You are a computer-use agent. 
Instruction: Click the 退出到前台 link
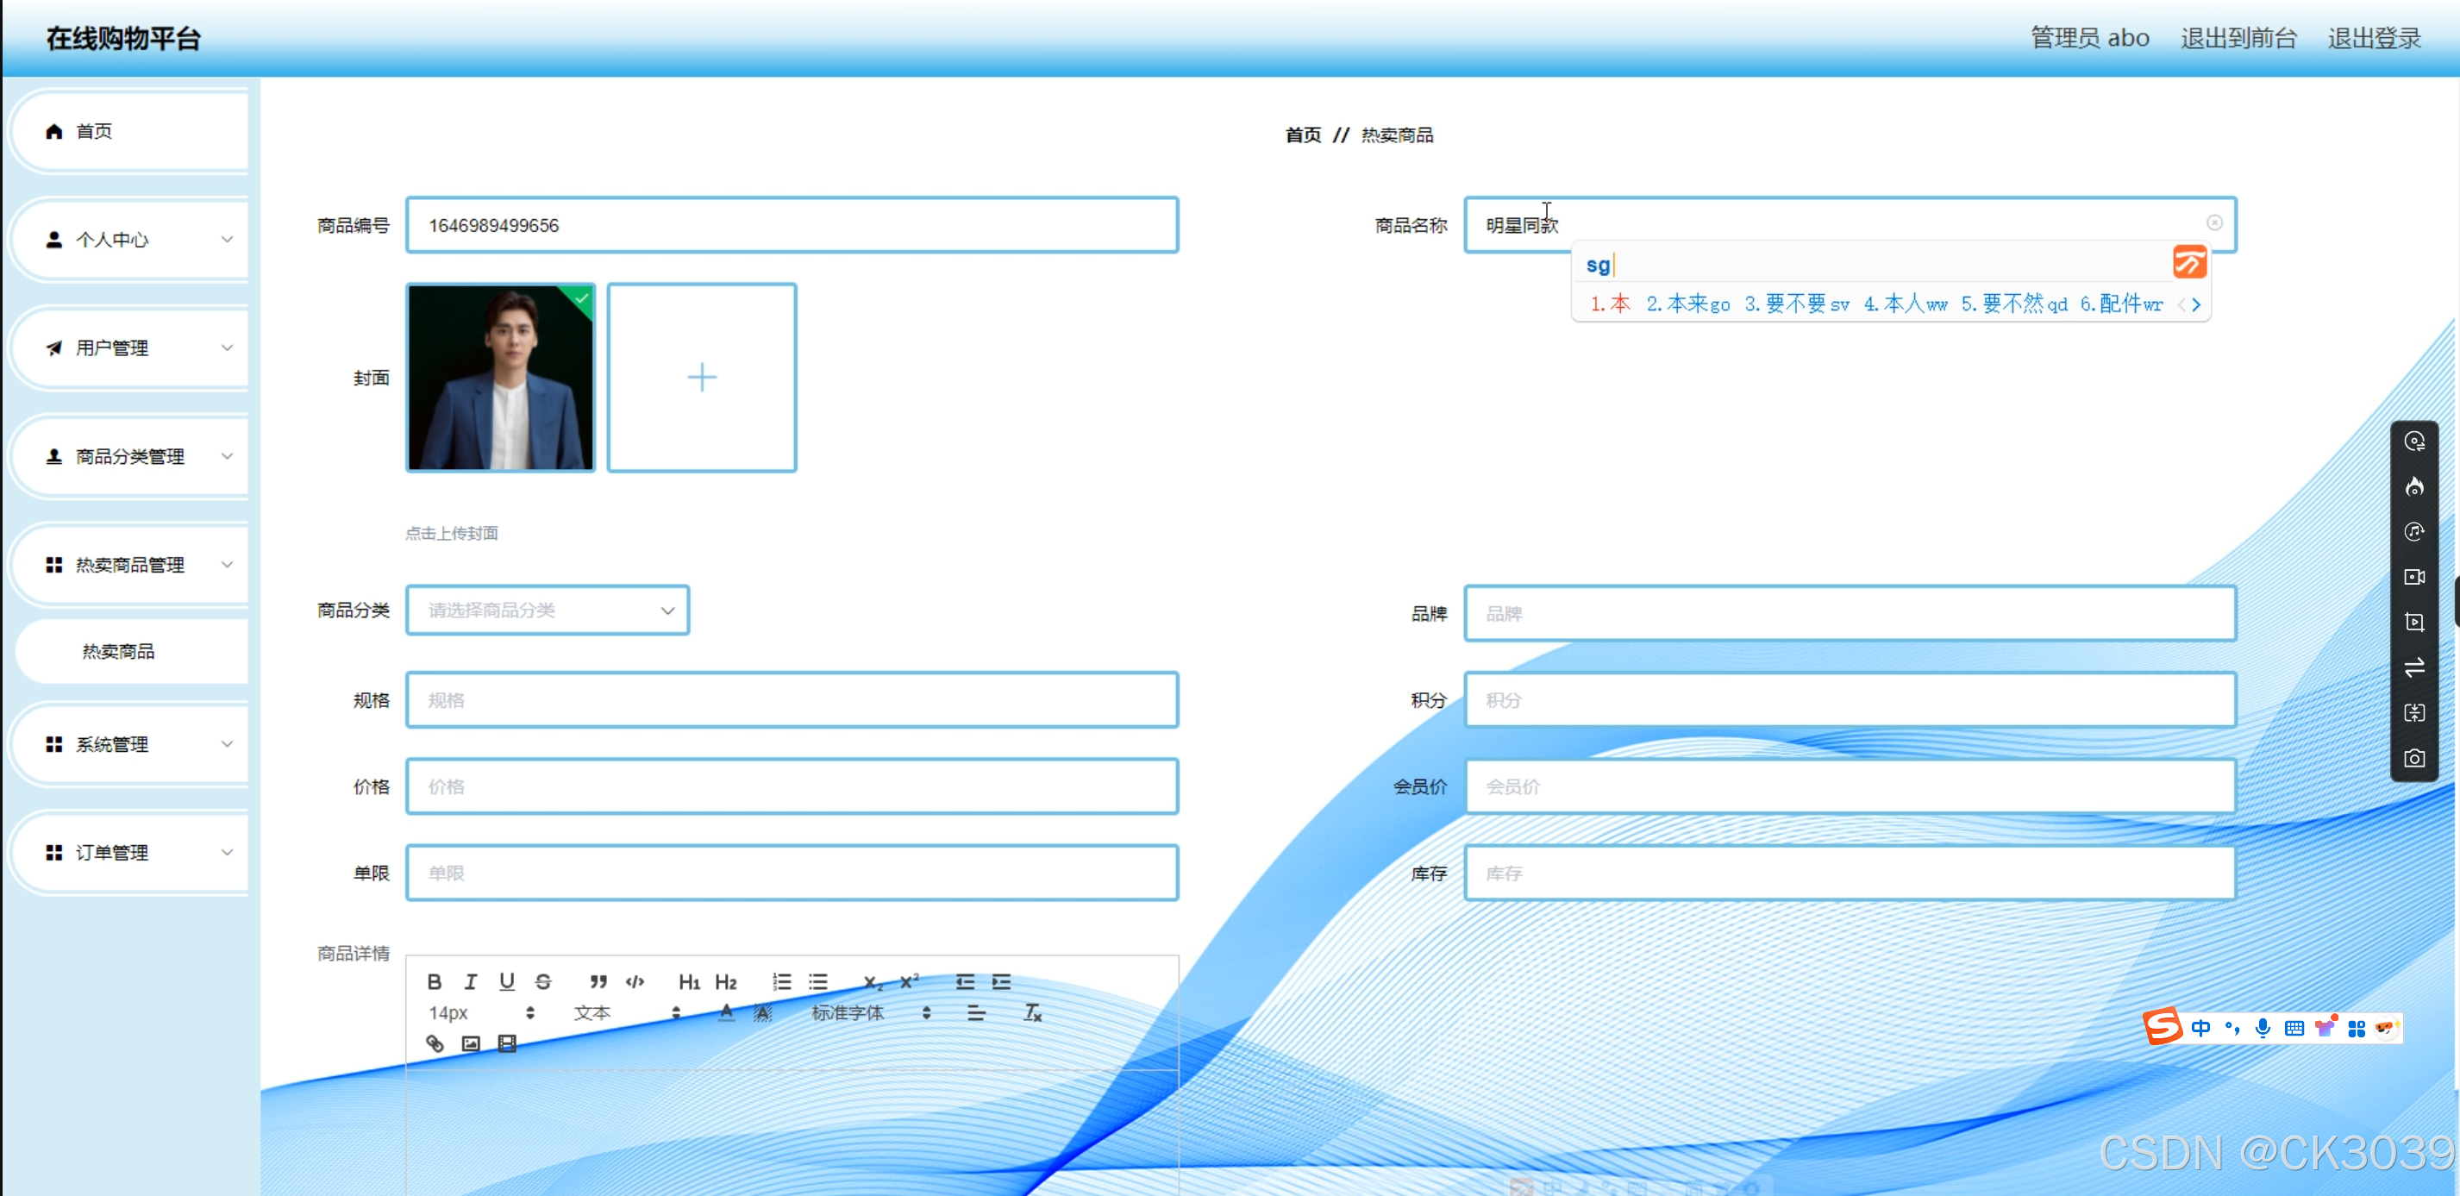click(2238, 38)
